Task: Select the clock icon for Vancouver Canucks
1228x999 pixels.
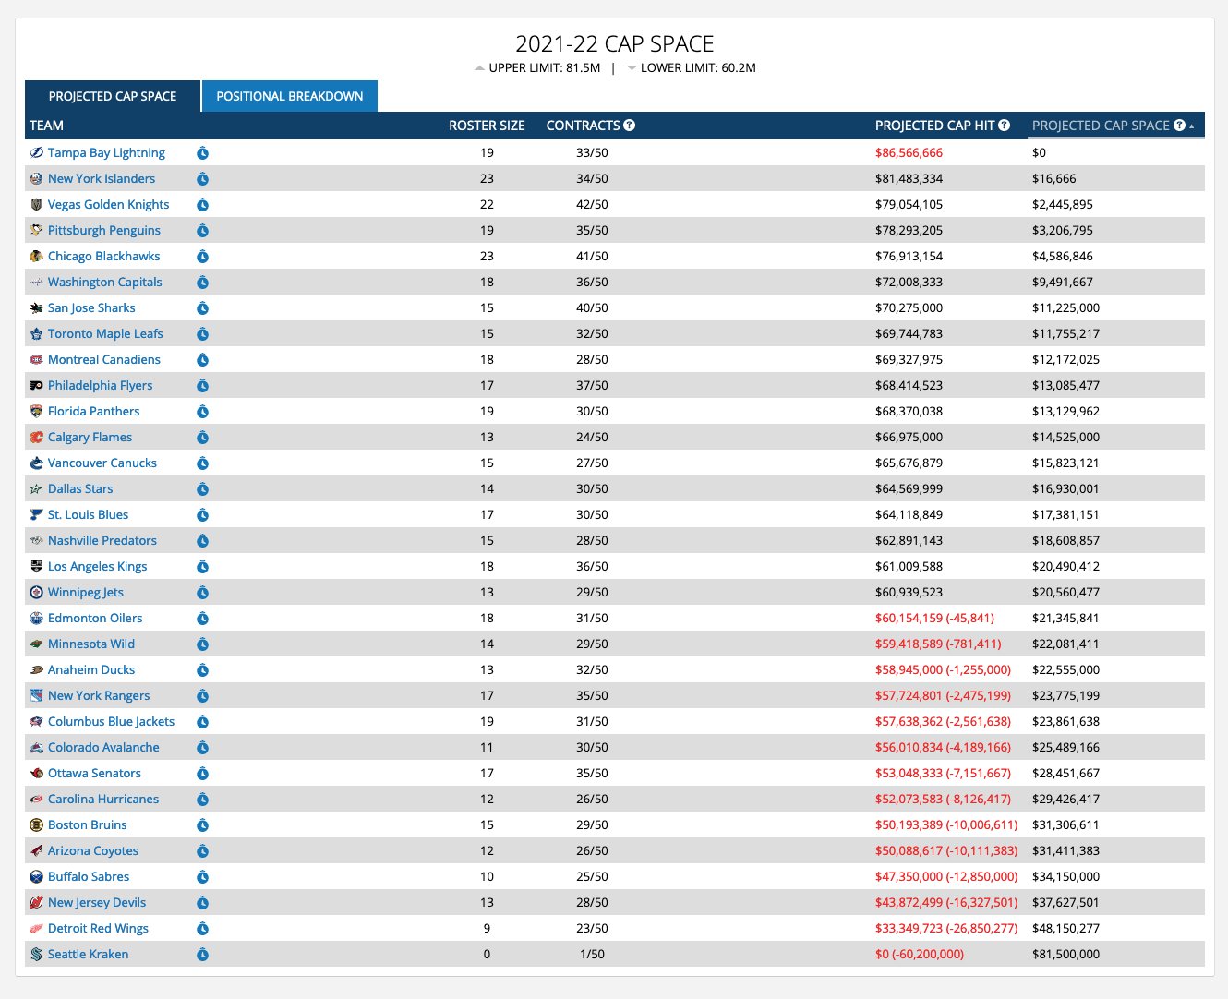Action: coord(202,463)
